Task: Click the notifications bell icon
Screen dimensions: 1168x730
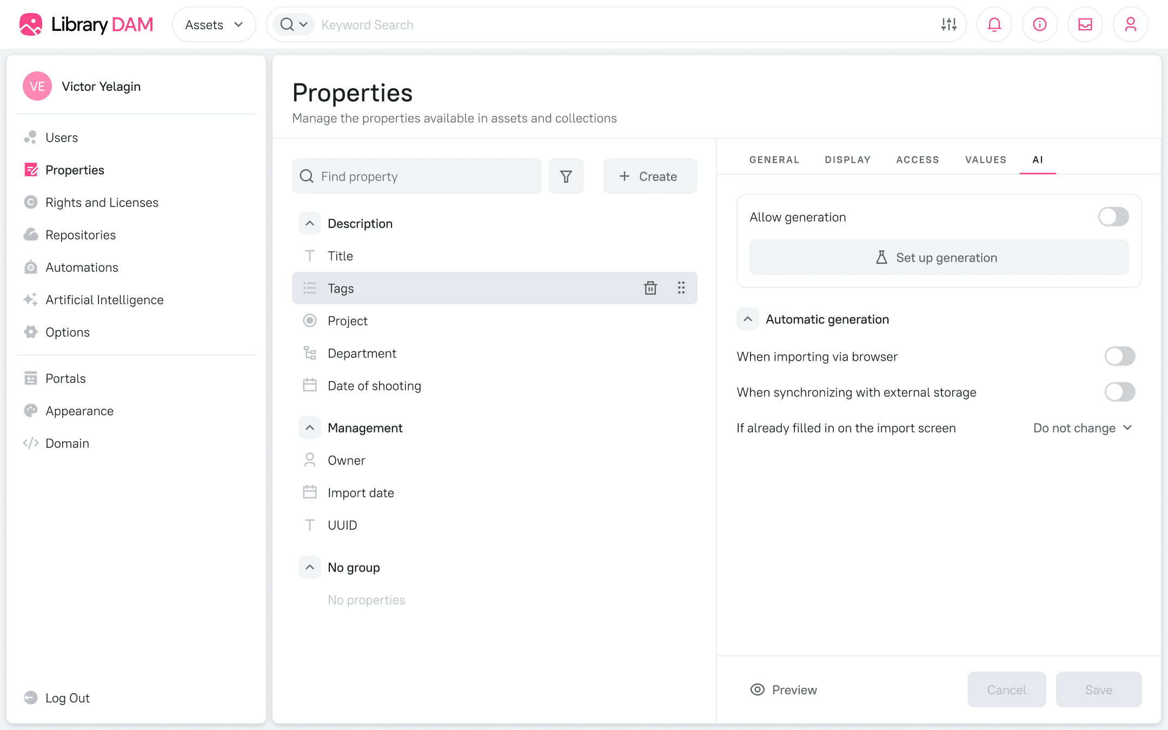Action: pyautogui.click(x=994, y=24)
